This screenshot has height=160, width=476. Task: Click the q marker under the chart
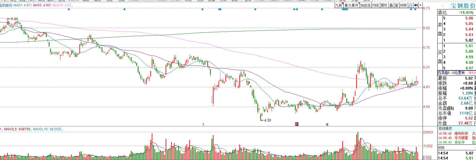pos(327,124)
